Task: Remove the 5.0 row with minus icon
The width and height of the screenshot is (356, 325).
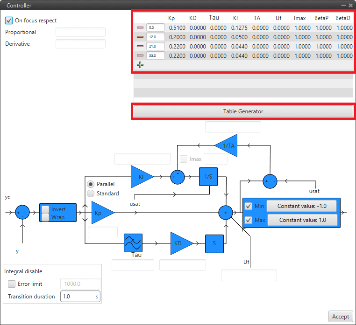Action: tap(140, 28)
